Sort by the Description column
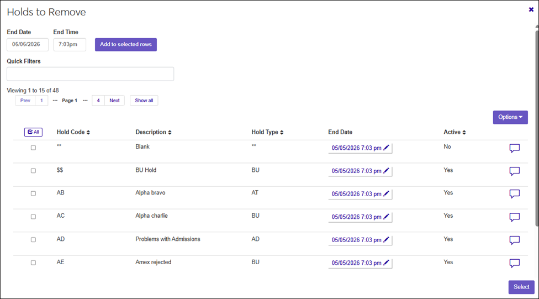Screen dimensions: 539x299 (154, 132)
